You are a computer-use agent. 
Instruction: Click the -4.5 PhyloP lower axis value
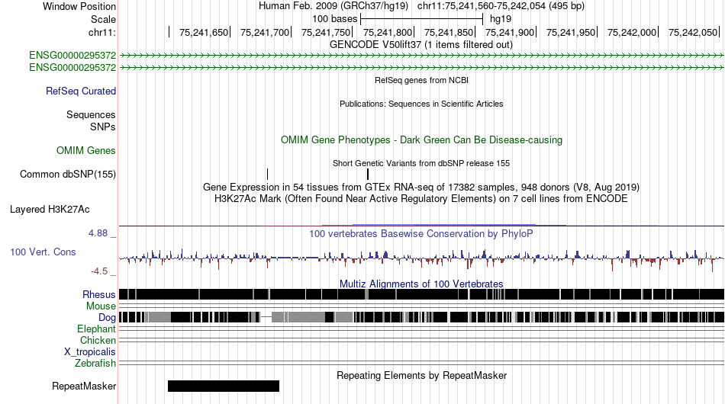click(x=99, y=271)
